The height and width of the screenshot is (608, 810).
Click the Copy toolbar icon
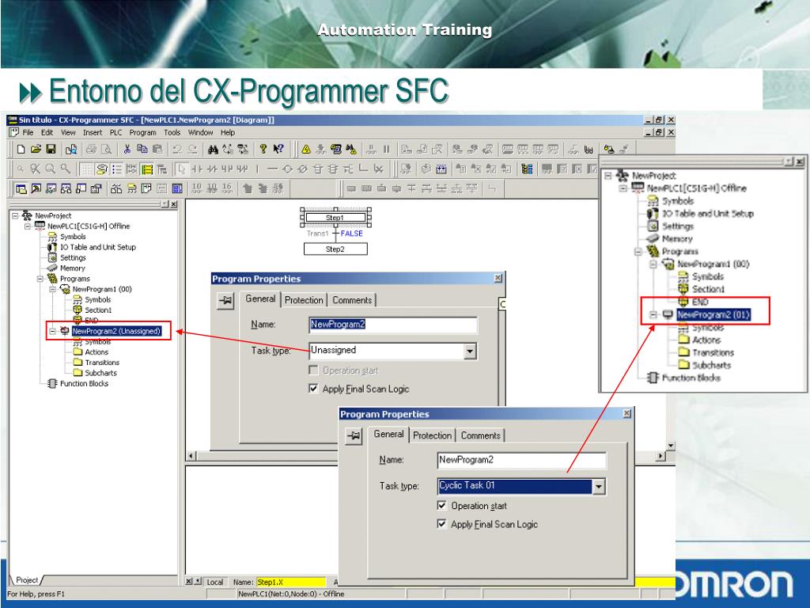tap(142, 150)
